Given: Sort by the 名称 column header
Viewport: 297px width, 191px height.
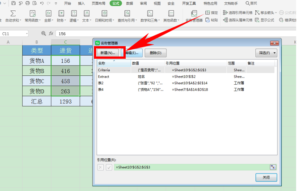Looking at the screenshot, I should point(114,63).
